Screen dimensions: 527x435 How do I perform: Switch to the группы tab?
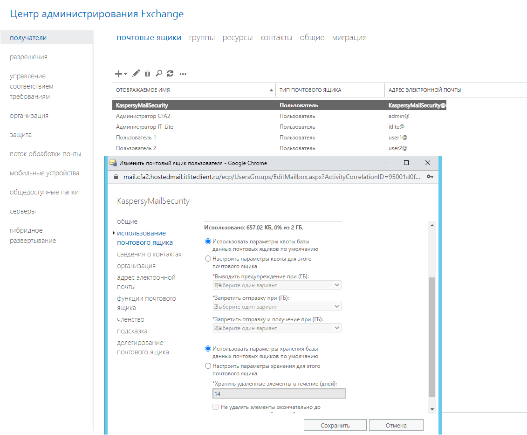[202, 38]
